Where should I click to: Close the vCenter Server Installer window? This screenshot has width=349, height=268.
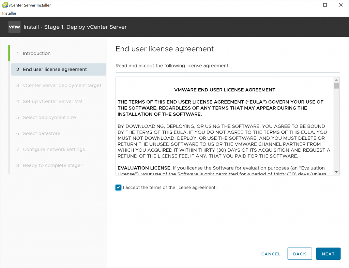tap(340, 5)
